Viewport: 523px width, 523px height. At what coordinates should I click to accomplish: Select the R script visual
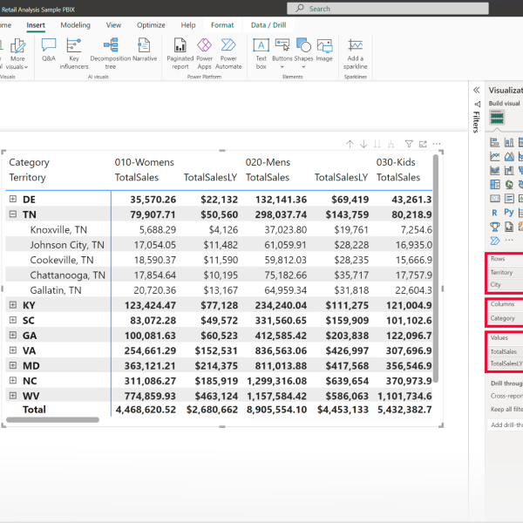click(494, 213)
